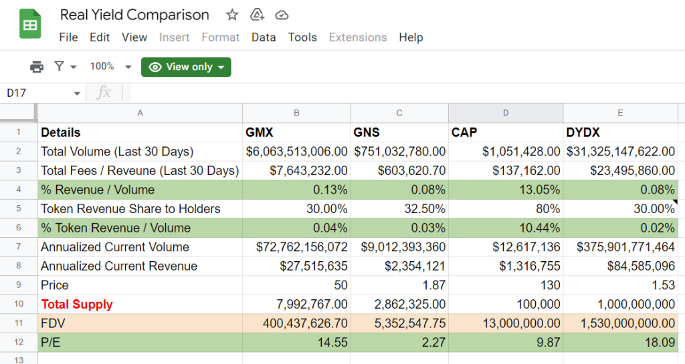
Task: Click the FDV label cell
Action: [140, 323]
